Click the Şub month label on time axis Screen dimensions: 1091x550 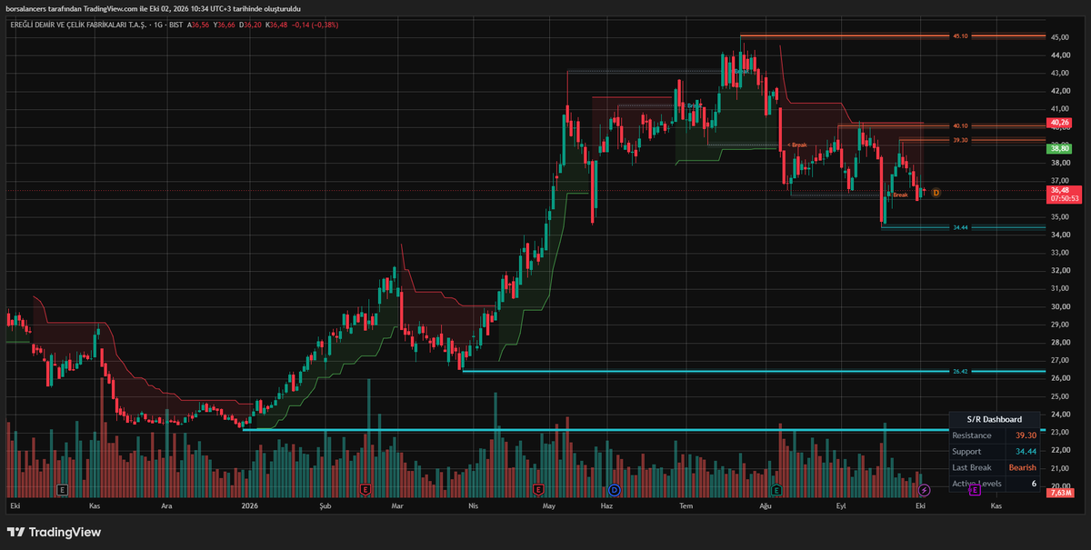click(x=325, y=504)
